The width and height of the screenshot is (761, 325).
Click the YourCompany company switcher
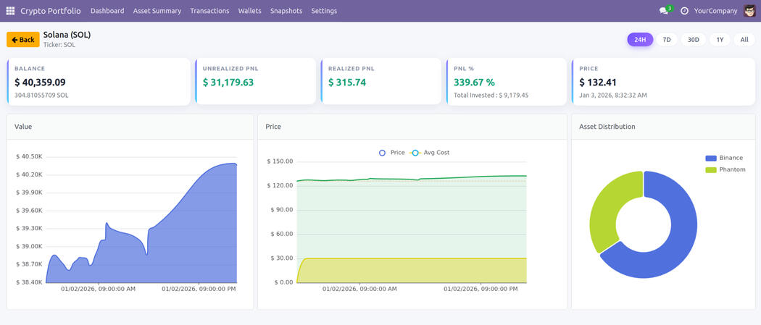(715, 11)
